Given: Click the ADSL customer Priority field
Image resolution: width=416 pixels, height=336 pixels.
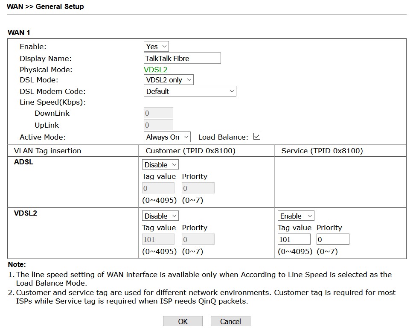Looking at the screenshot, I should 198,188.
